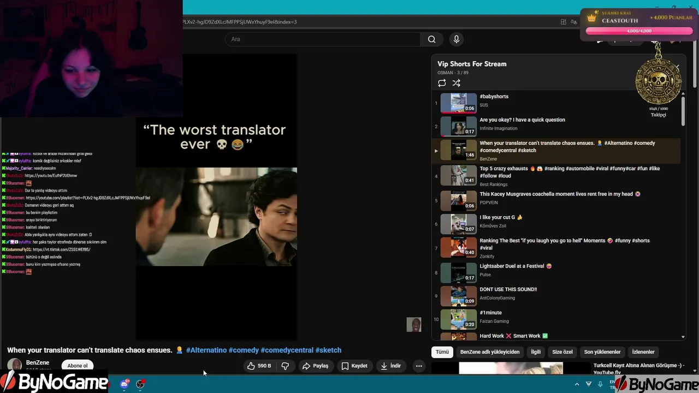
Task: Click the browser address bar URL
Action: pyautogui.click(x=240, y=22)
